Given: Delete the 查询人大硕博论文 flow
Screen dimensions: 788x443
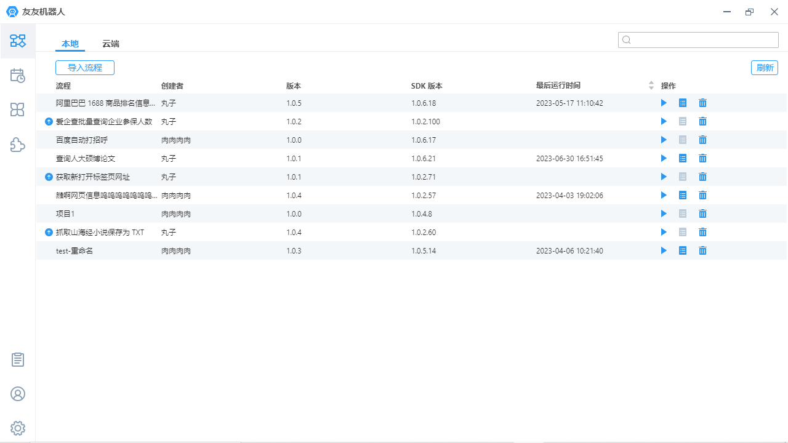Looking at the screenshot, I should coord(702,158).
